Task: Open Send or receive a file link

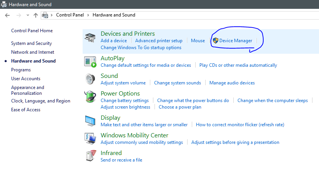Action: pos(121,160)
